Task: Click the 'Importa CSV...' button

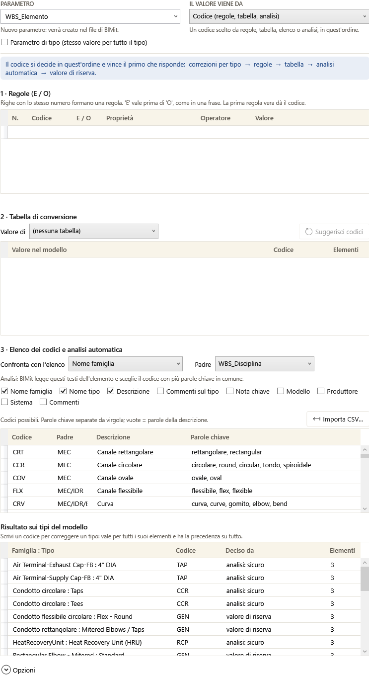Action: point(338,419)
